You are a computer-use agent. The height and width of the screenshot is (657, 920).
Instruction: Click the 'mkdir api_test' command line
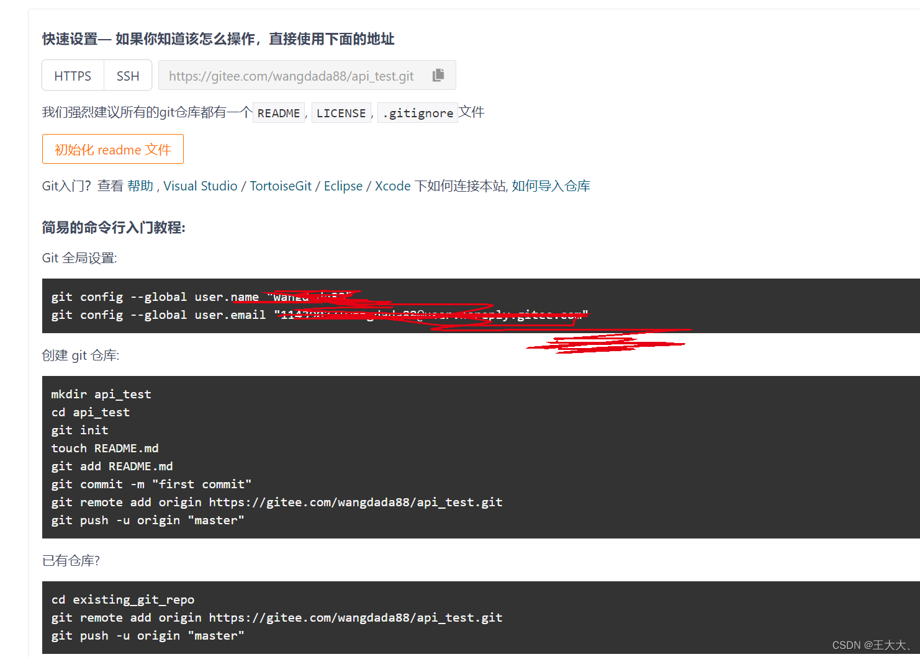[101, 394]
